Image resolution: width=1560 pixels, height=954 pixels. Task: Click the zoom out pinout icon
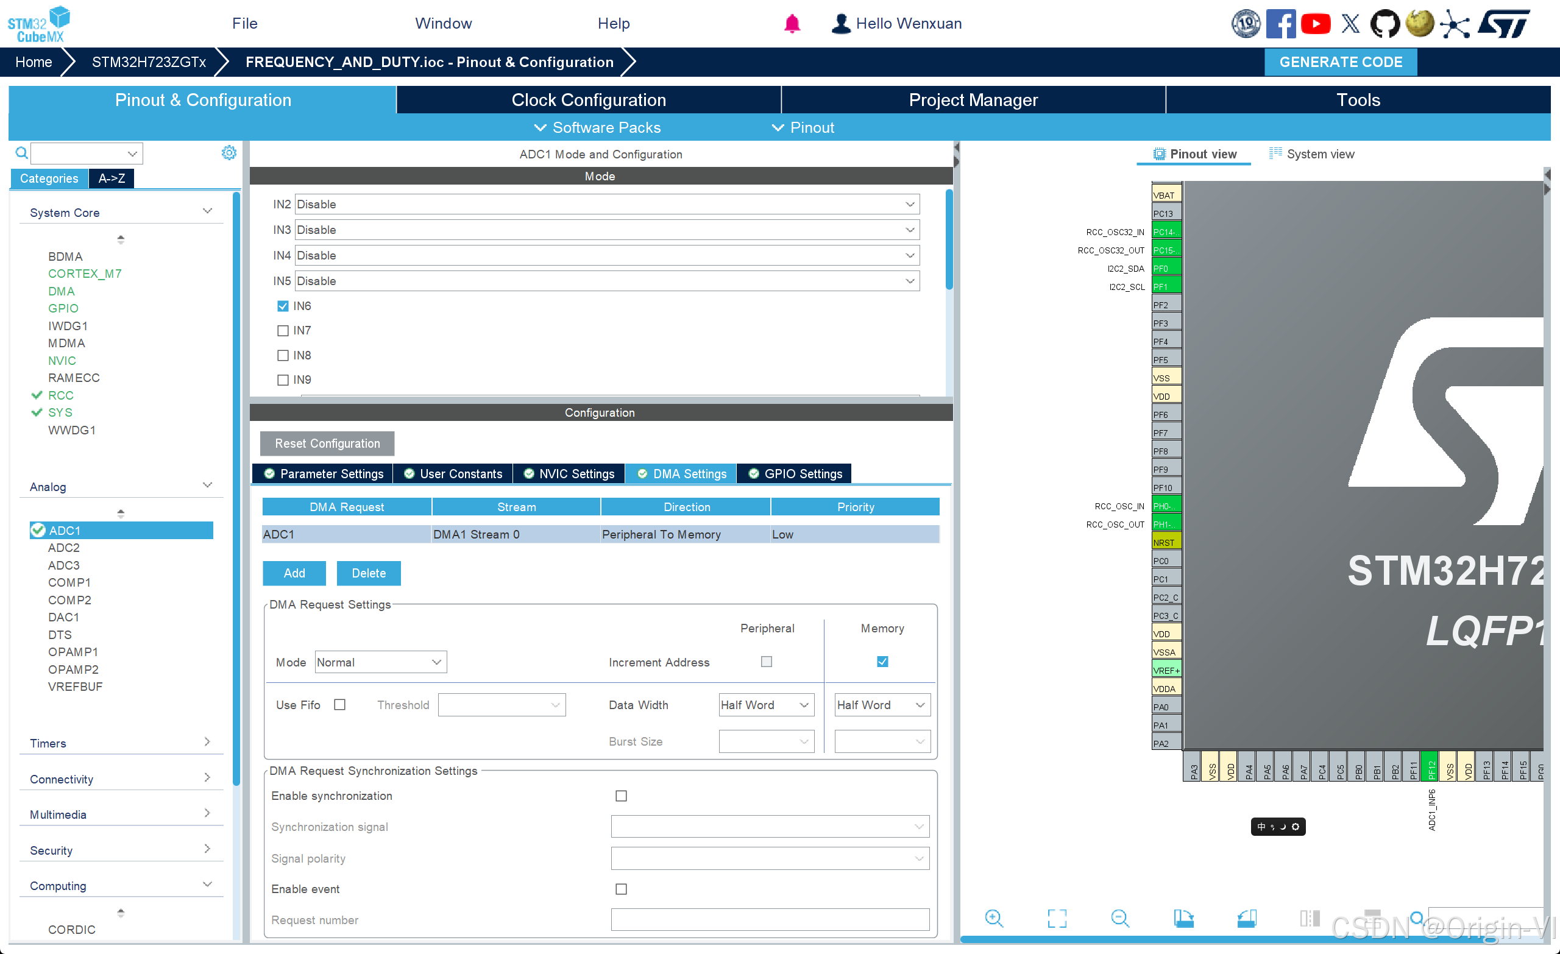(1119, 918)
